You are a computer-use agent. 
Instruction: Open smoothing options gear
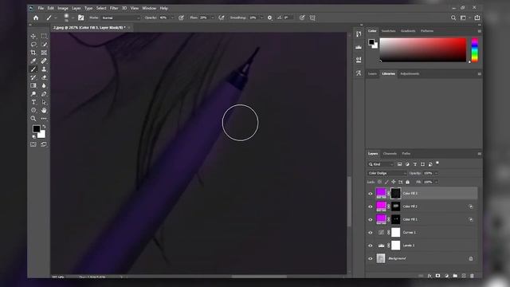269,18
